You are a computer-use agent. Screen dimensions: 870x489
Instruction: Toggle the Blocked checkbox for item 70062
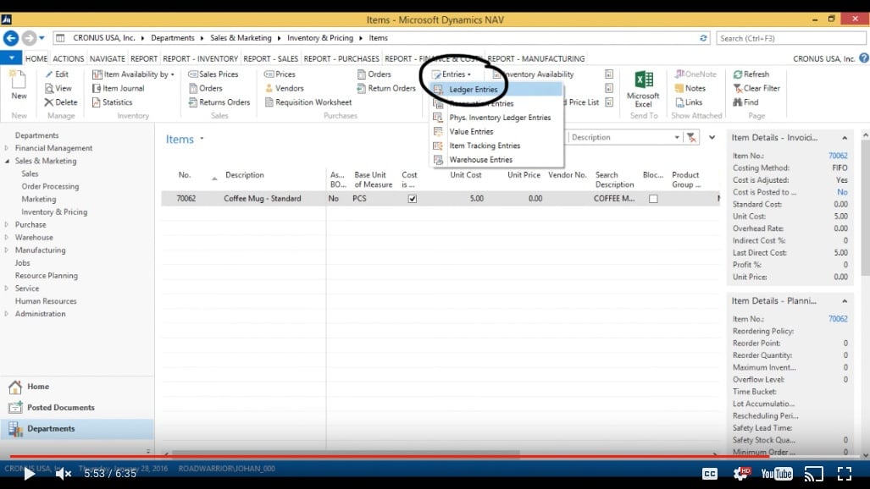(x=653, y=199)
